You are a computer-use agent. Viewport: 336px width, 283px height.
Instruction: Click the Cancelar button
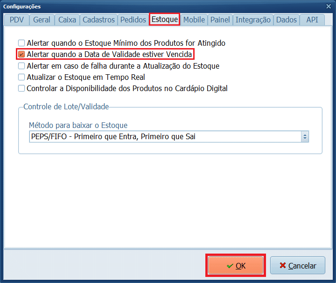coord(298,266)
